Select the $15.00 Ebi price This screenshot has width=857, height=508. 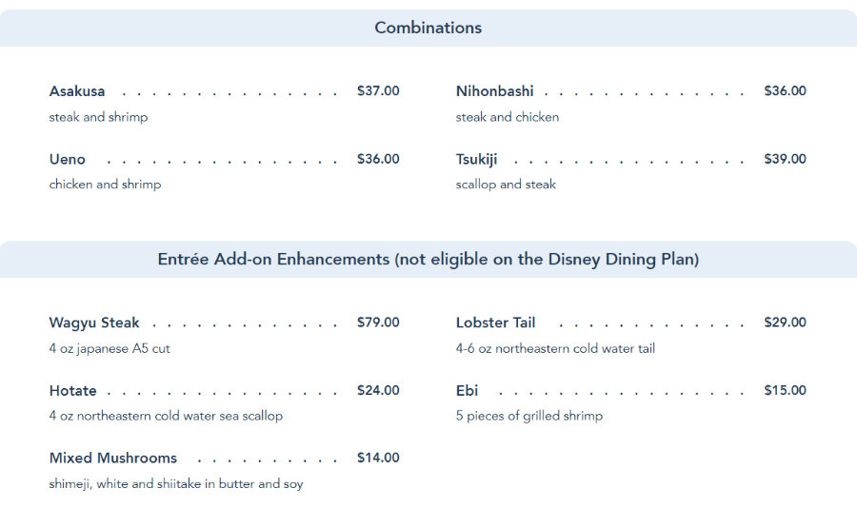[x=785, y=390]
